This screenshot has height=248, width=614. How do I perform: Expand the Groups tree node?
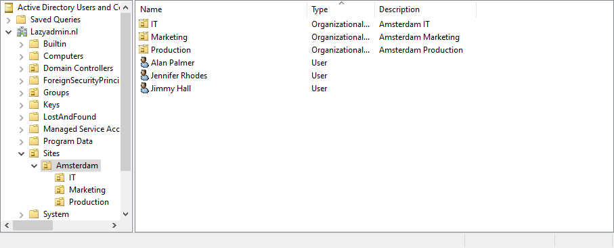22,93
